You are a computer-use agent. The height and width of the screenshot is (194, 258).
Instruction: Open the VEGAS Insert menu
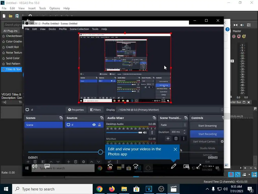coord(32,8)
